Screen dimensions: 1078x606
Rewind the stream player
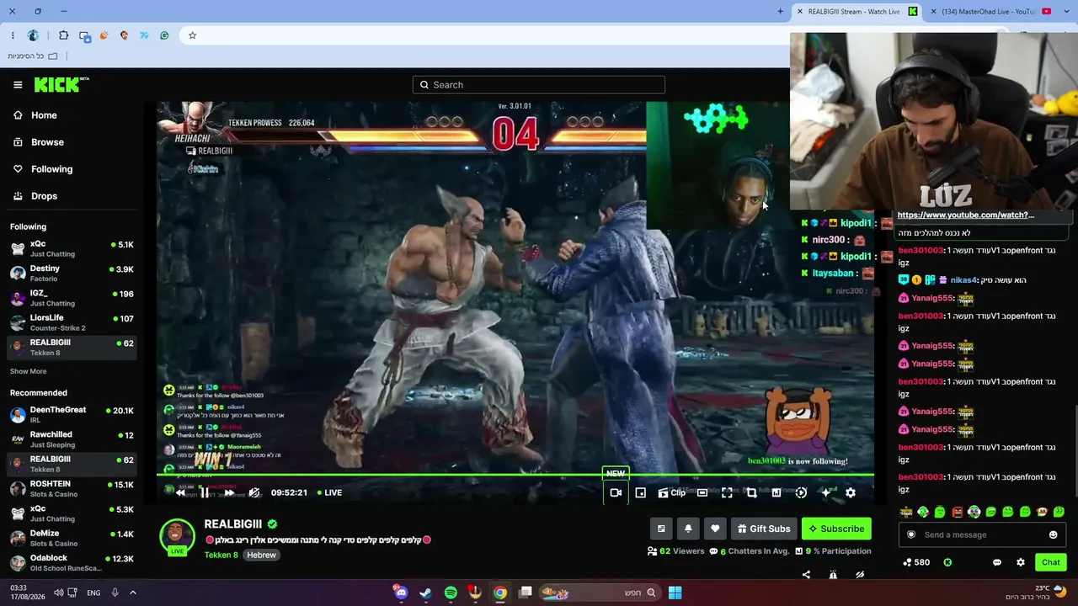[179, 492]
